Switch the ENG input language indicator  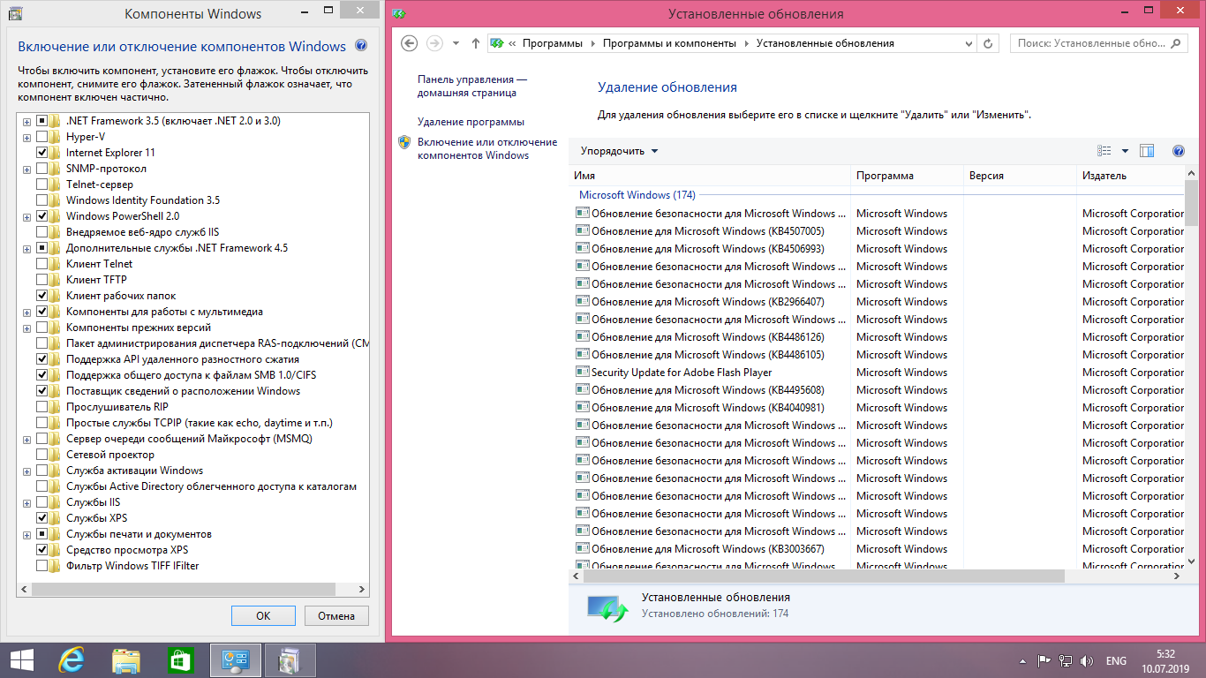tap(1116, 660)
